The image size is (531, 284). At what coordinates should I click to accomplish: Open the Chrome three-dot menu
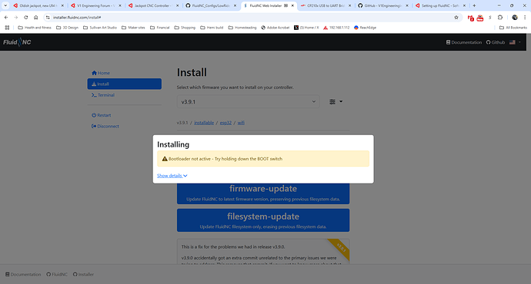(525, 18)
